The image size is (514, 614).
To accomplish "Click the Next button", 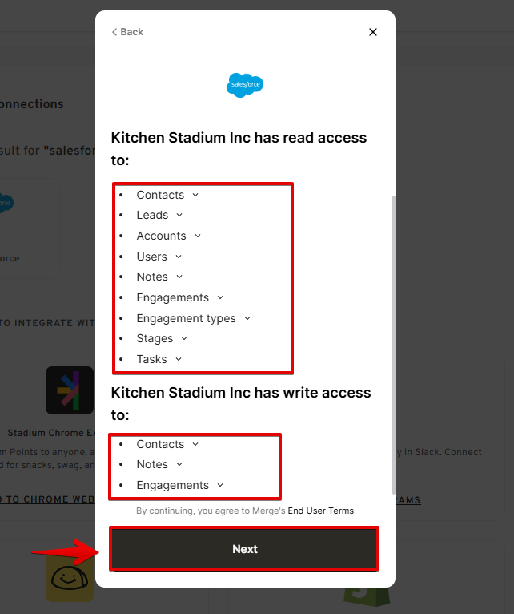I will (x=244, y=548).
